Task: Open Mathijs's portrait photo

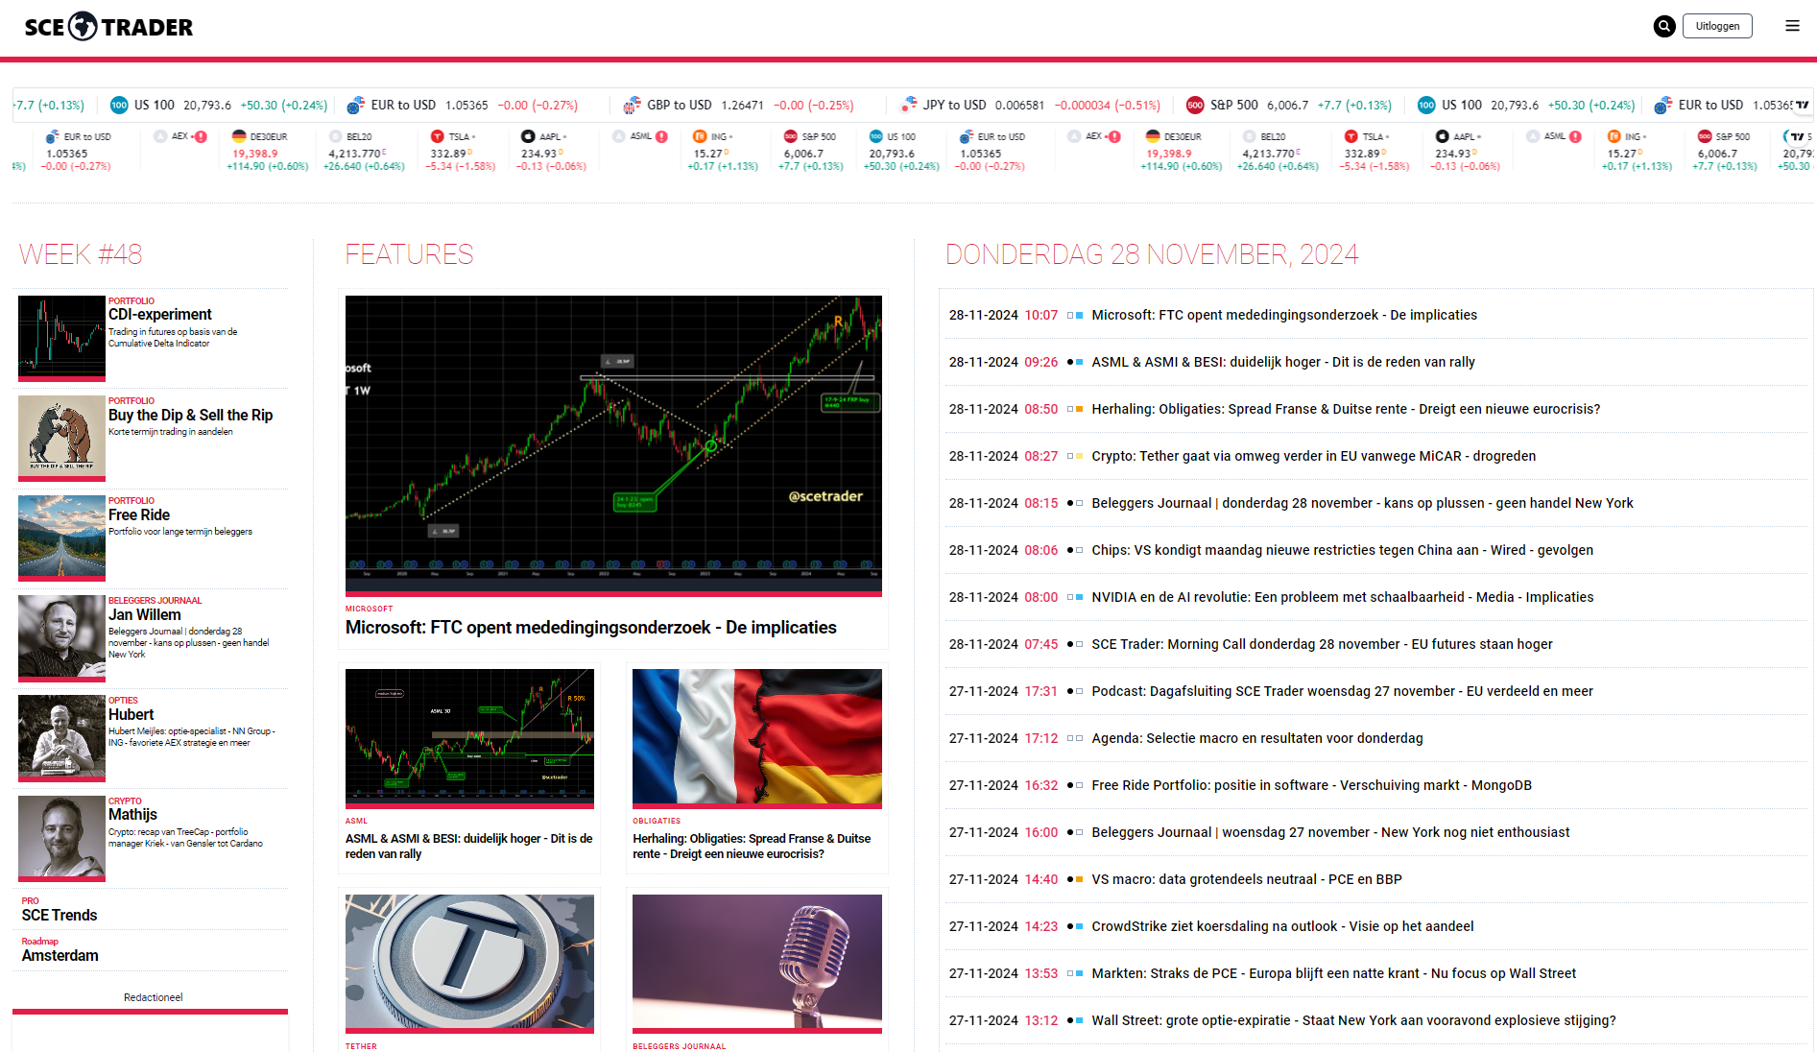Action: coord(61,837)
